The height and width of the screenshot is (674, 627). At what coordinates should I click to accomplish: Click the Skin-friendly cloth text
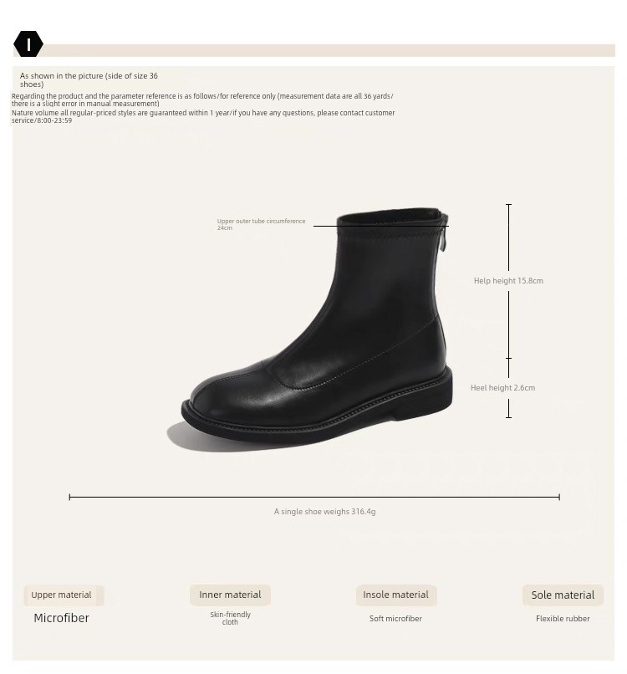coord(230,618)
